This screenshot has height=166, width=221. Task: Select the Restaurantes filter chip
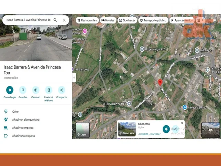[87, 20]
